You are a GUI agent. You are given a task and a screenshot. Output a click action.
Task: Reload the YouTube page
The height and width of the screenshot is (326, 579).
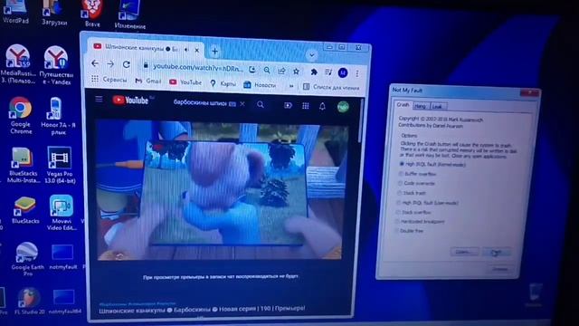tap(127, 64)
